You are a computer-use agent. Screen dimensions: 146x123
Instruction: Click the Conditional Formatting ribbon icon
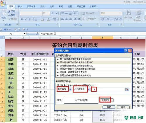[x=128, y=13]
